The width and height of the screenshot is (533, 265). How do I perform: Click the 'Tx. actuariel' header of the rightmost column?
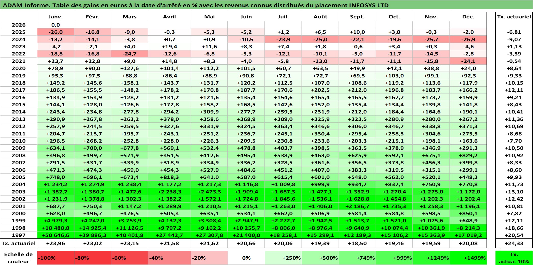pyautogui.click(x=514, y=17)
